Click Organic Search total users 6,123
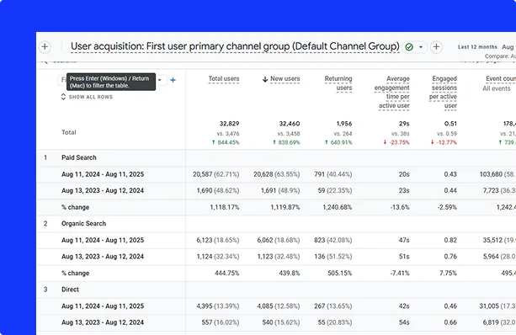The image size is (516, 335). click(x=218, y=240)
